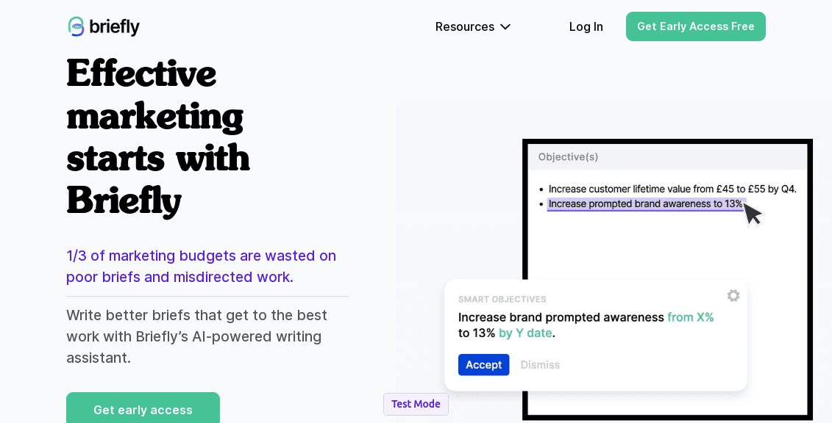Image resolution: width=832 pixels, height=423 pixels.
Task: Click the green Get early access button
Action: (x=143, y=409)
